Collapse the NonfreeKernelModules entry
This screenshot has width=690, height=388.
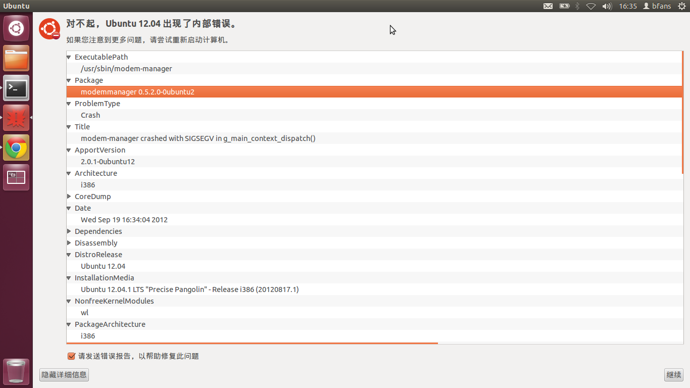[69, 301]
